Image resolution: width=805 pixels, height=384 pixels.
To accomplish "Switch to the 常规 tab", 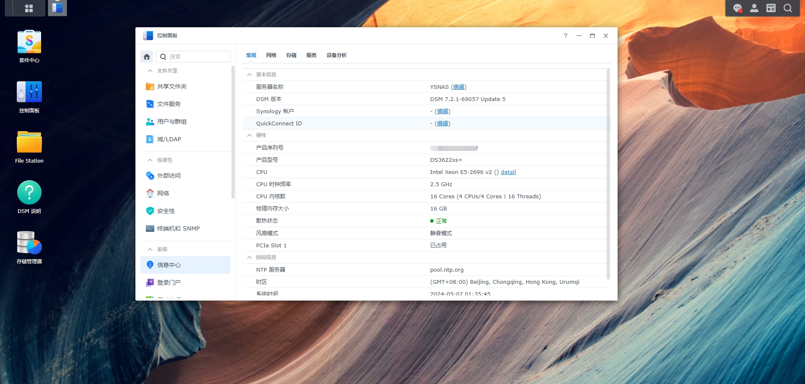I will (x=251, y=55).
